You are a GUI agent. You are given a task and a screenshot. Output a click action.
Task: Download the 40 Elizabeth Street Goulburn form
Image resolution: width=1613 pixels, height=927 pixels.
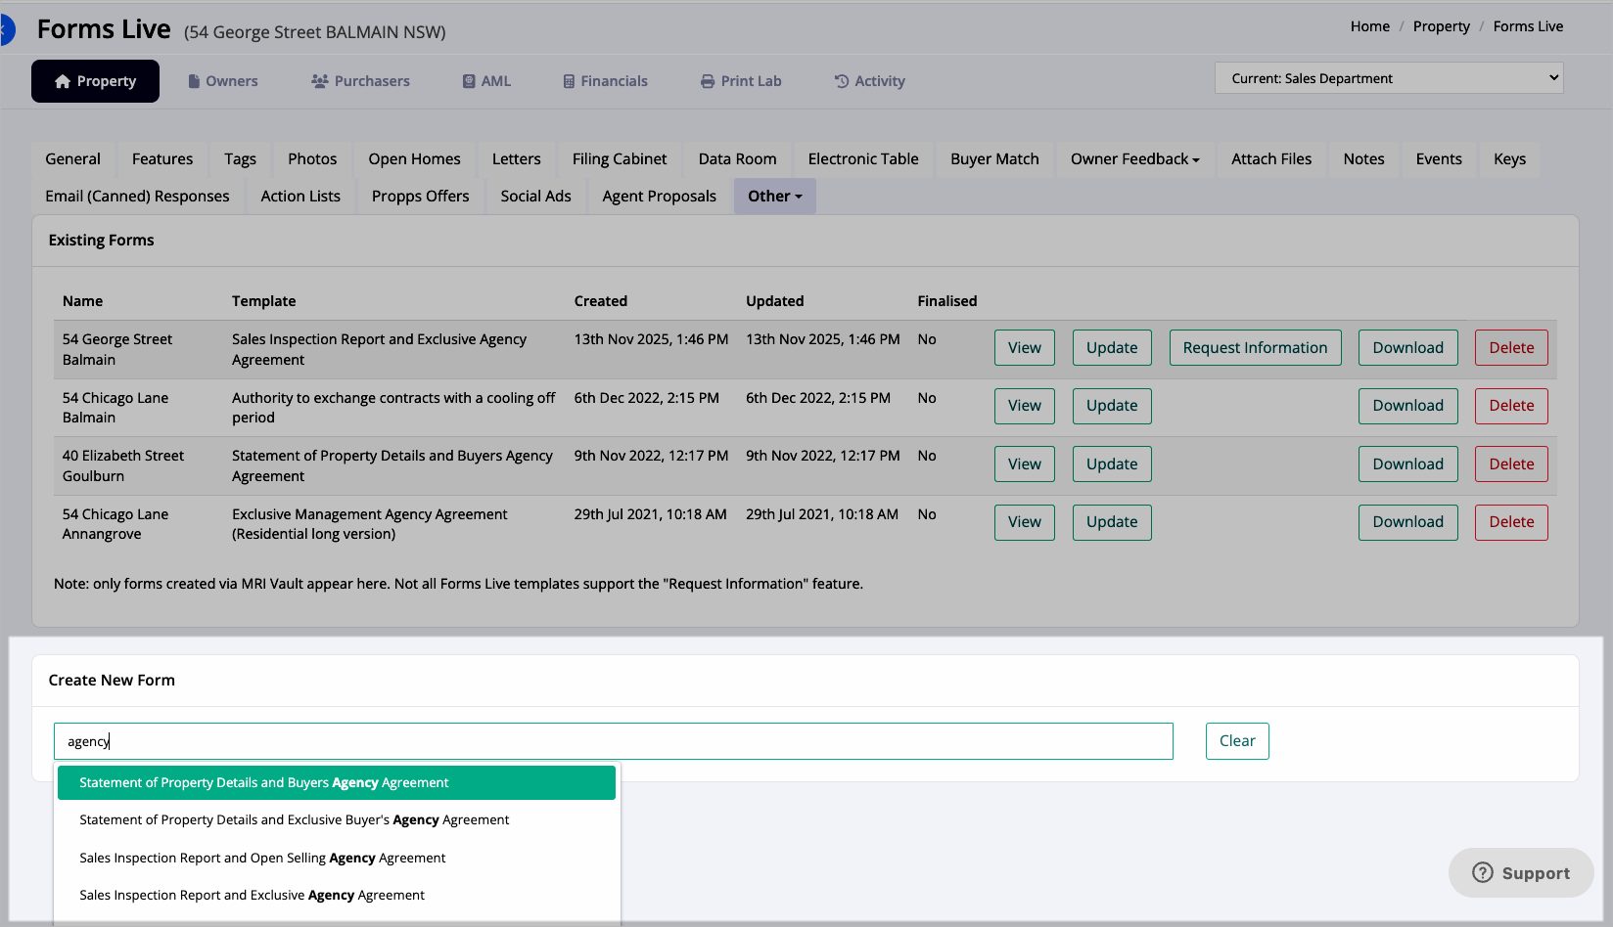[x=1407, y=464]
